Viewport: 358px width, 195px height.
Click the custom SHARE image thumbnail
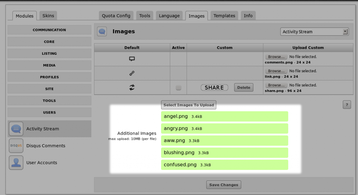[x=214, y=88]
